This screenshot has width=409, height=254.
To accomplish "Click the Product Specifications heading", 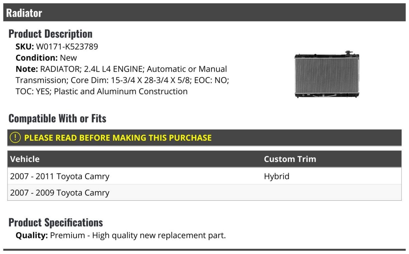I will [56, 222].
